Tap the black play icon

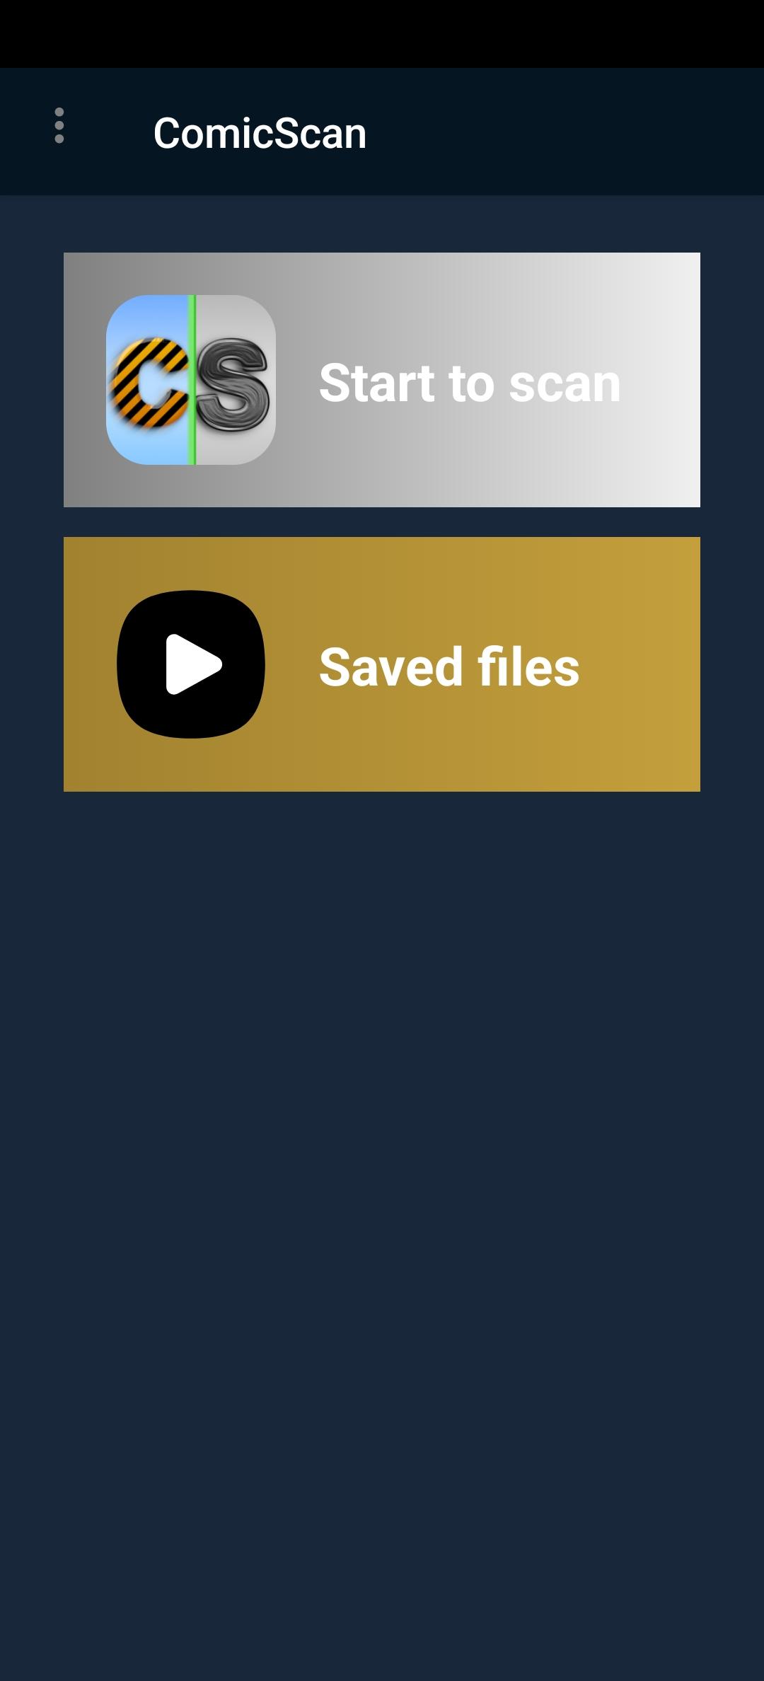(191, 664)
